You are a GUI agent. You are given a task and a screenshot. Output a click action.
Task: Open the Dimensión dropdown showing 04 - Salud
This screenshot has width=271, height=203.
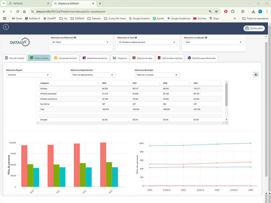click(x=81, y=42)
